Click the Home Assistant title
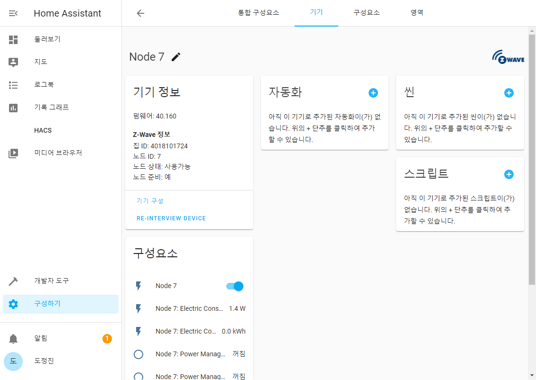The width and height of the screenshot is (536, 380). [x=67, y=13]
